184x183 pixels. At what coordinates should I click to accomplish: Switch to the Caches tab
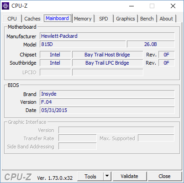click(32, 19)
